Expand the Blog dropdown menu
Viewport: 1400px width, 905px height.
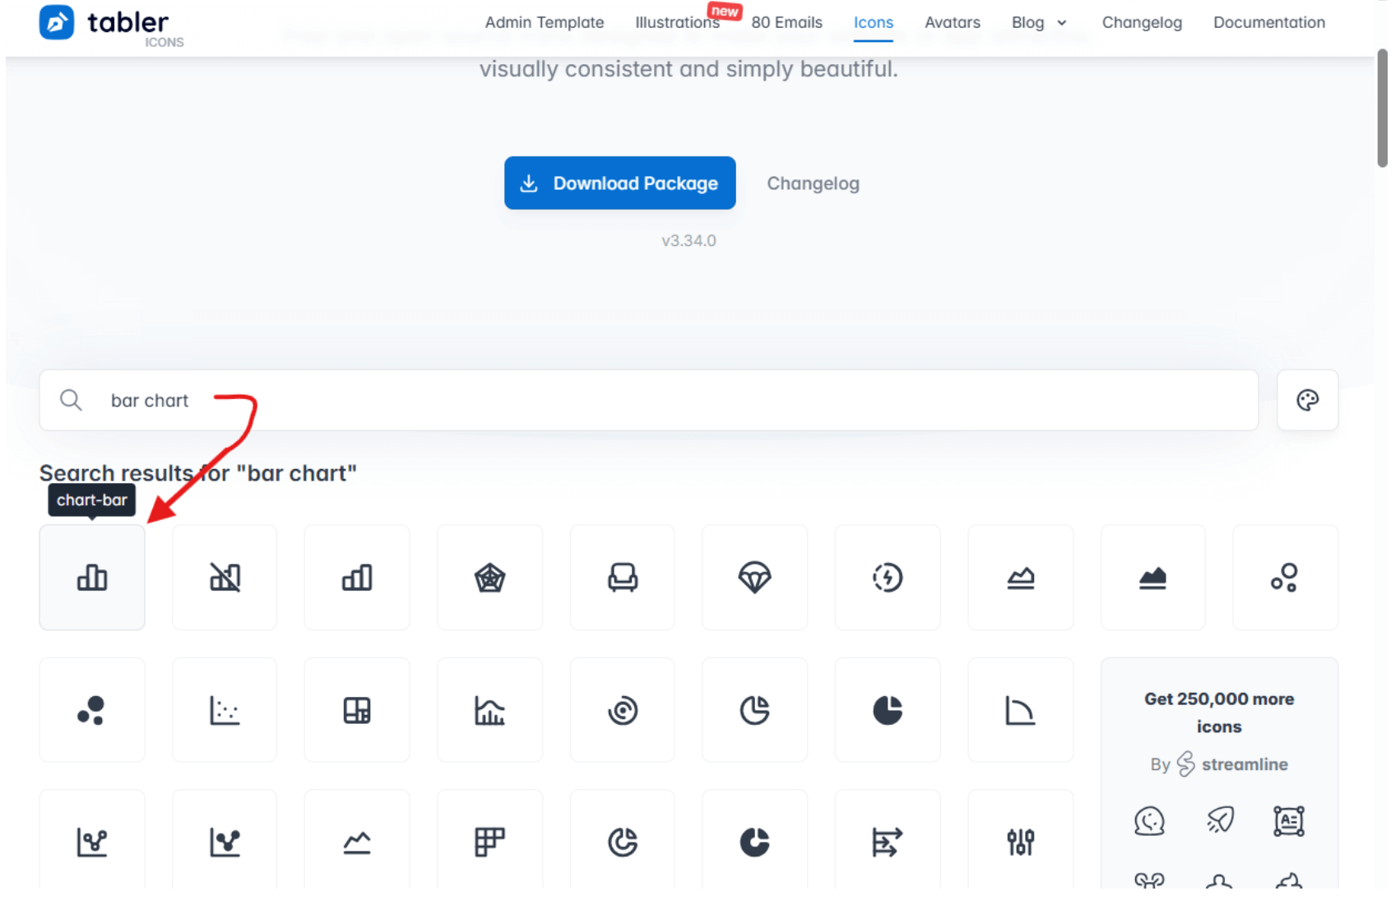[1039, 22]
